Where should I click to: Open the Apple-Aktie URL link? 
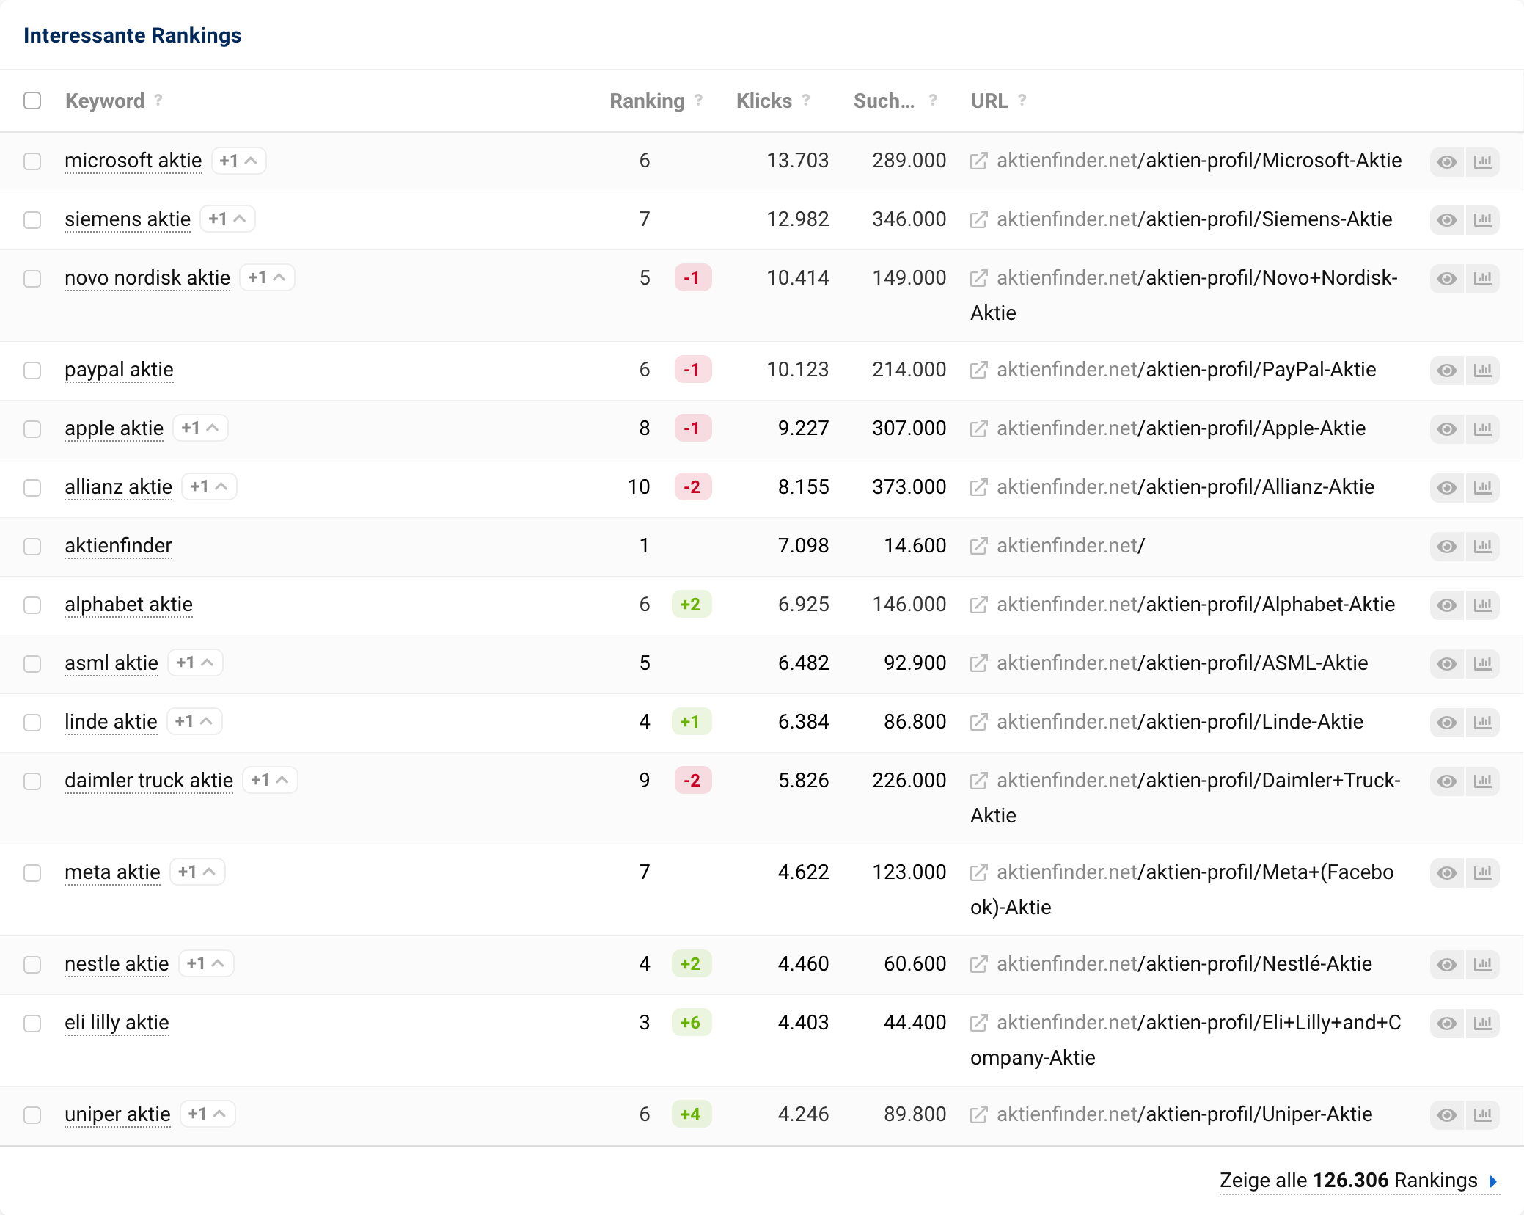[x=1181, y=428]
